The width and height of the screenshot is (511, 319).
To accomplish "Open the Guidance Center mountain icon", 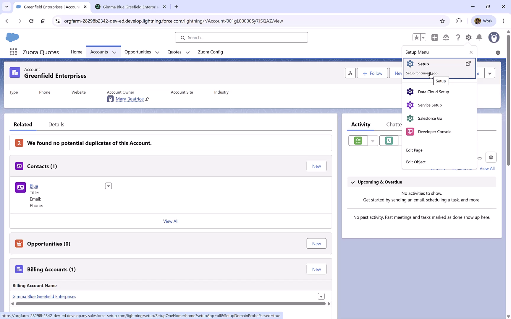I will (x=446, y=38).
